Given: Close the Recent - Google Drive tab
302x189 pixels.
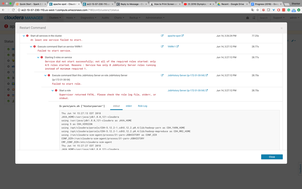Looking at the screenshot, I should pos(247,4).
